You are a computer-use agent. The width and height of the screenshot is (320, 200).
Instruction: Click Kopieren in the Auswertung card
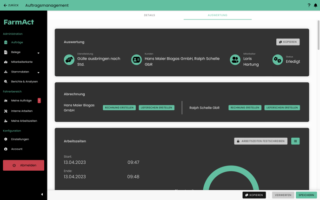288,42
